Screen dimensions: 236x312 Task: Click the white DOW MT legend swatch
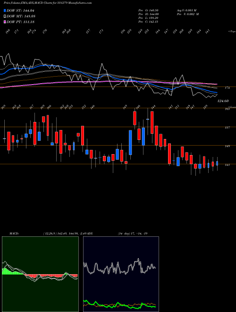[x=5, y=16]
